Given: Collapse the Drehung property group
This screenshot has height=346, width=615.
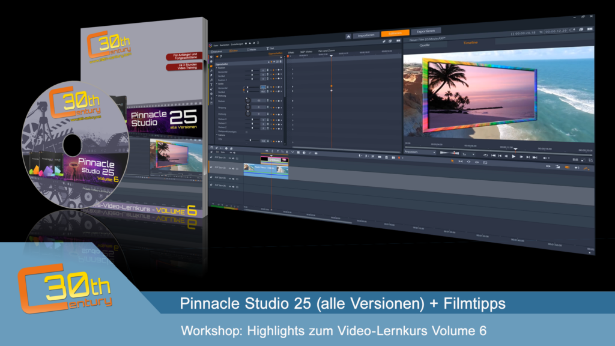Looking at the screenshot, I should point(217,96).
